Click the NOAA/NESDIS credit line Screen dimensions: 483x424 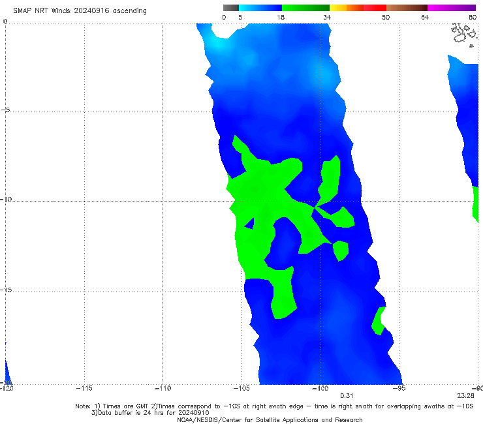[x=270, y=420]
